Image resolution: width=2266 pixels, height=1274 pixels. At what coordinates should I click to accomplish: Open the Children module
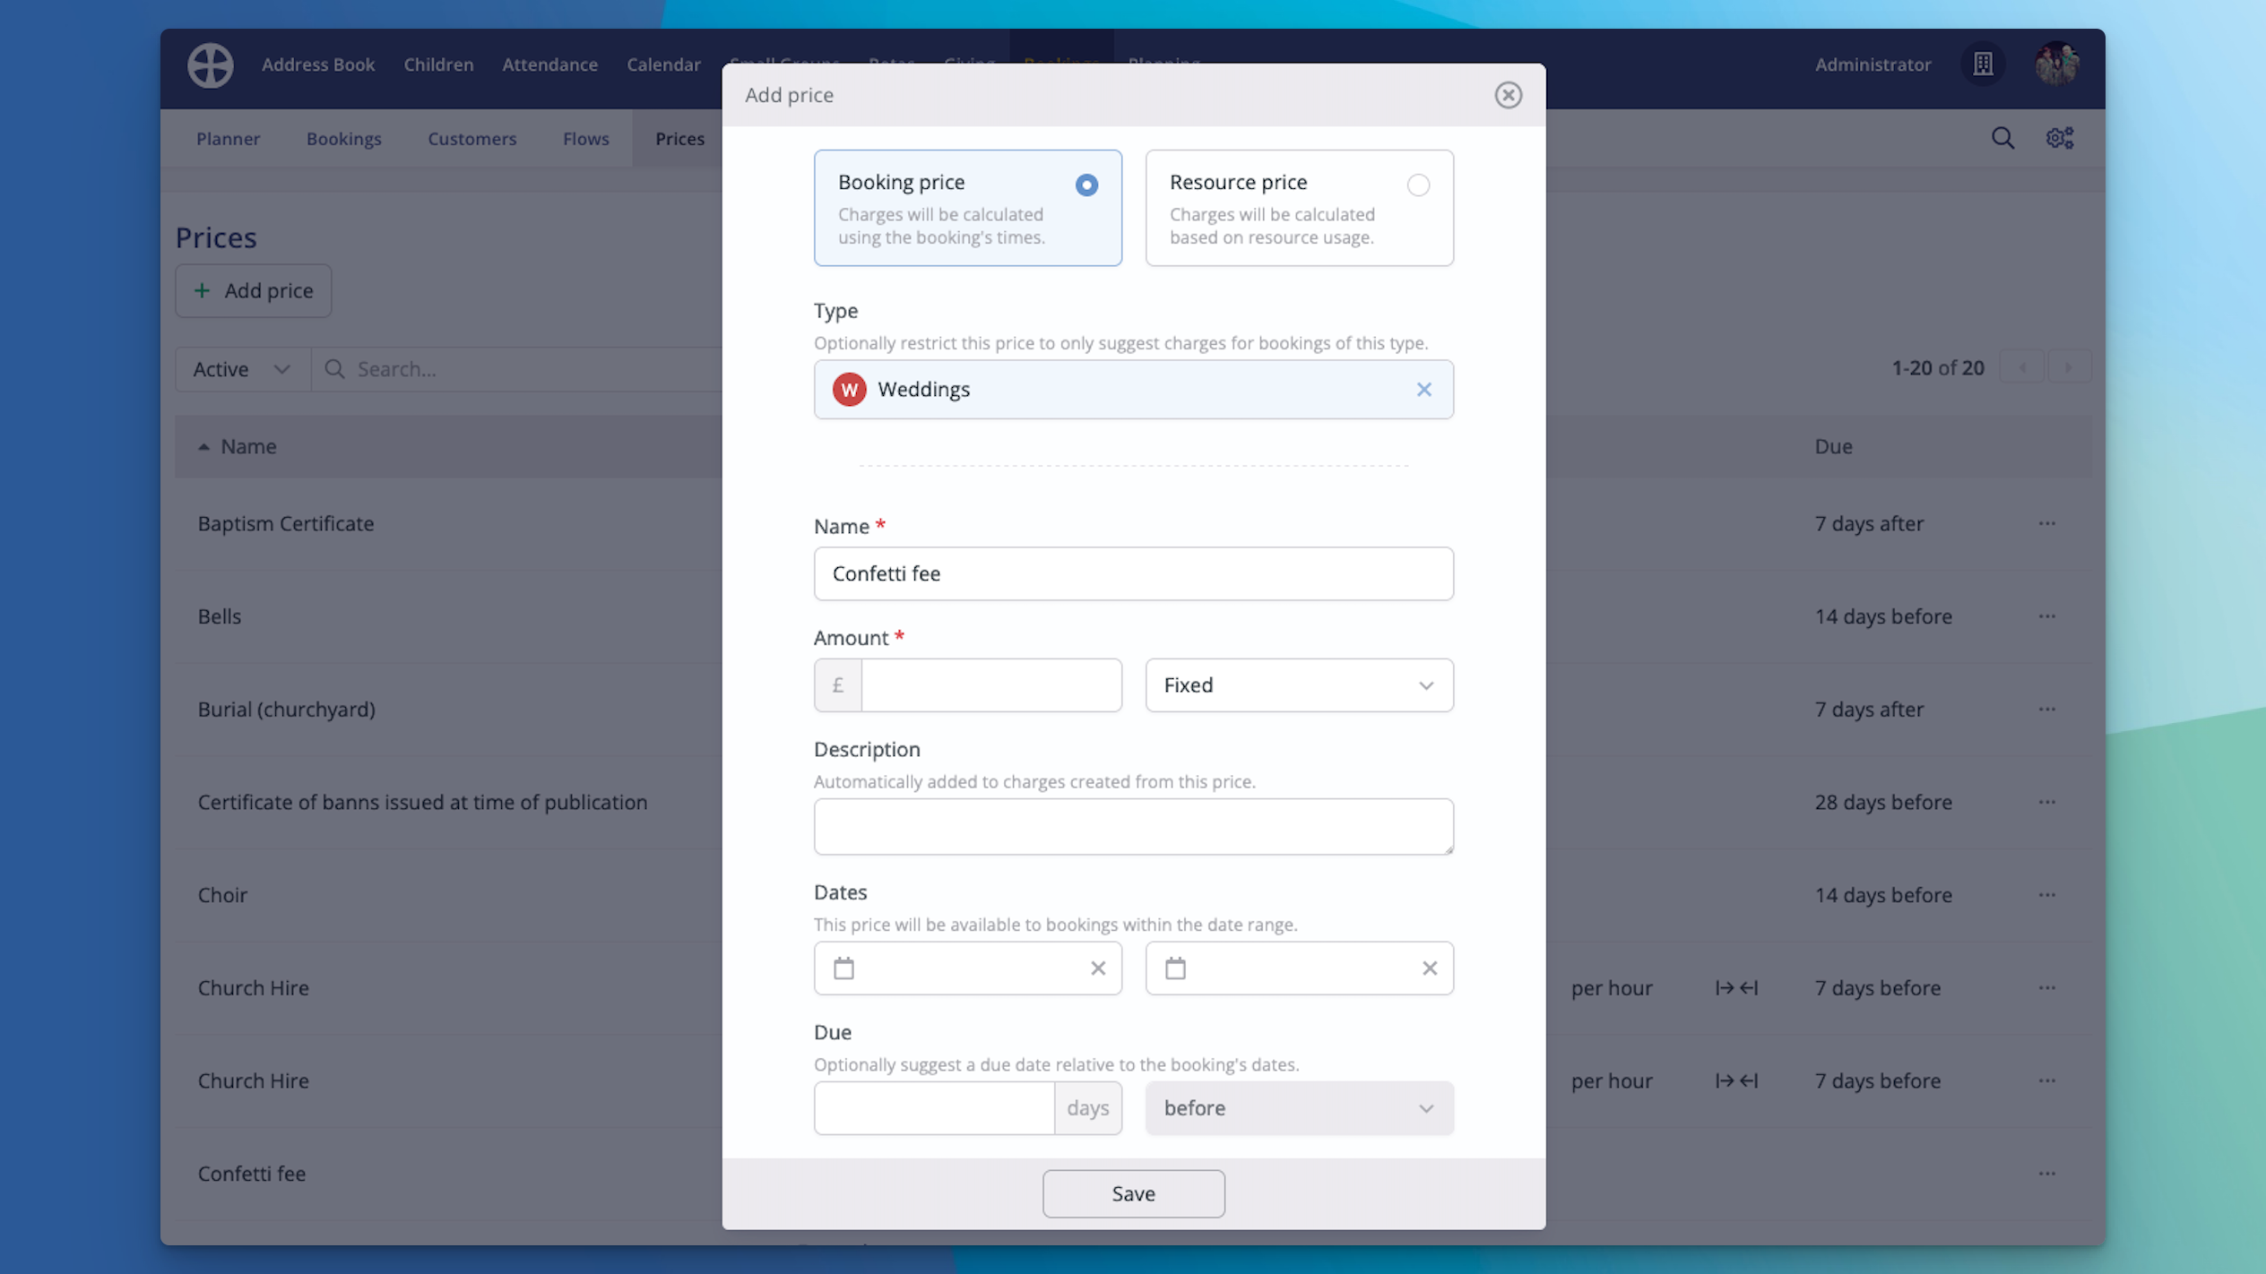[x=438, y=65]
